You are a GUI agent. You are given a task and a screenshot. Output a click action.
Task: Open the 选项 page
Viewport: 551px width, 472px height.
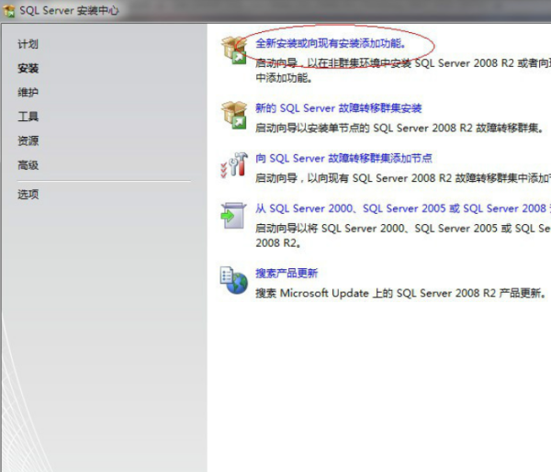(x=28, y=194)
